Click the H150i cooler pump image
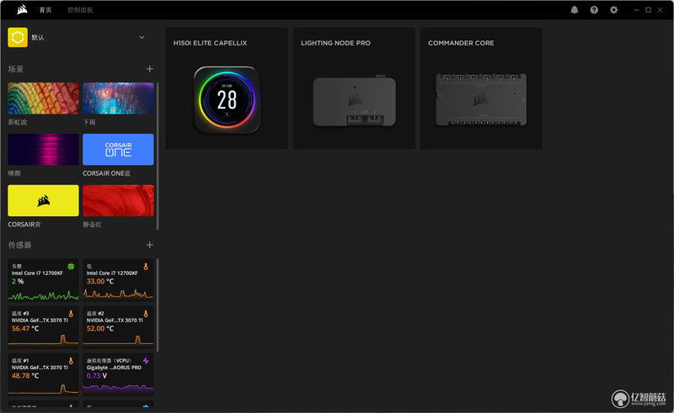The image size is (674, 413). click(x=227, y=99)
